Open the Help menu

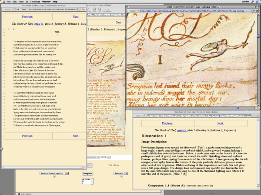point(55,2)
